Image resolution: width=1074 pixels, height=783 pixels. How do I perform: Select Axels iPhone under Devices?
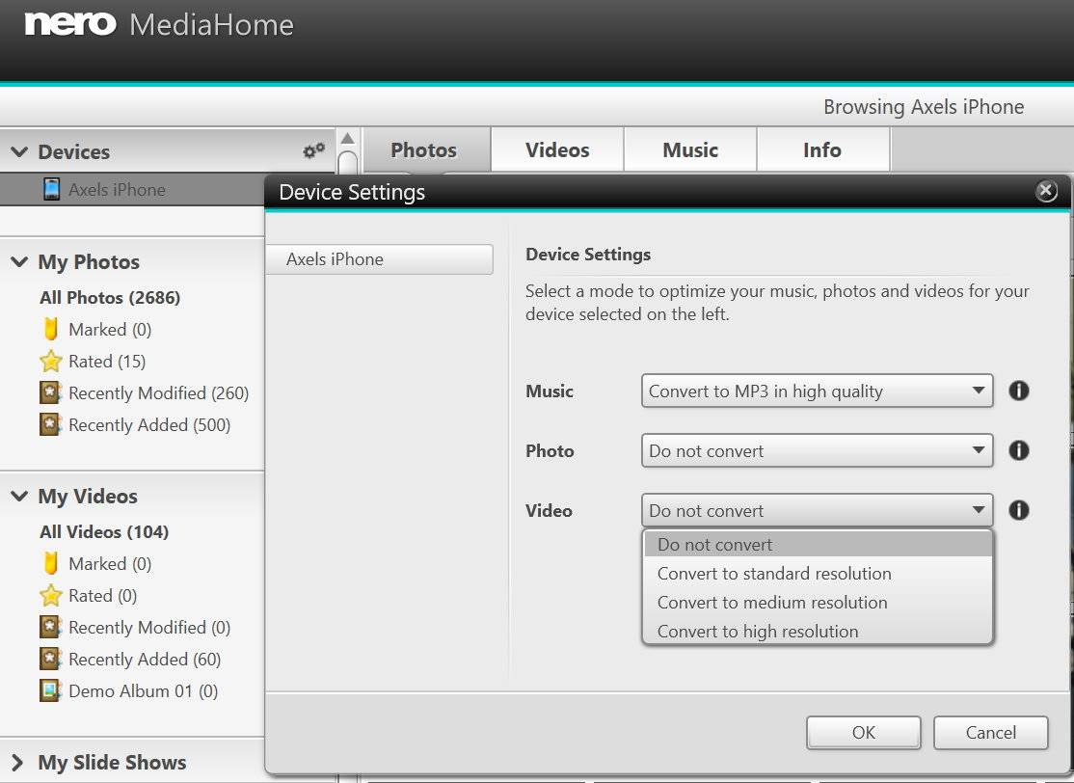click(x=132, y=189)
